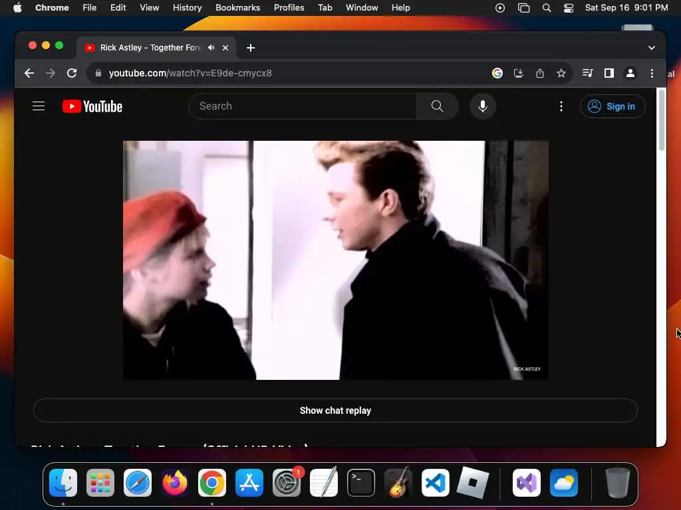Open Chrome's three-dot customize menu
Viewport: 681px width, 510px height.
pyautogui.click(x=652, y=73)
